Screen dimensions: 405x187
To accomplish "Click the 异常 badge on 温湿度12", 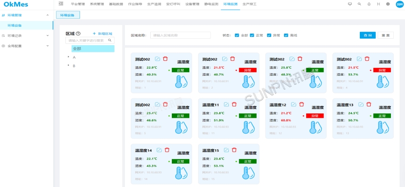I will (315, 116).
